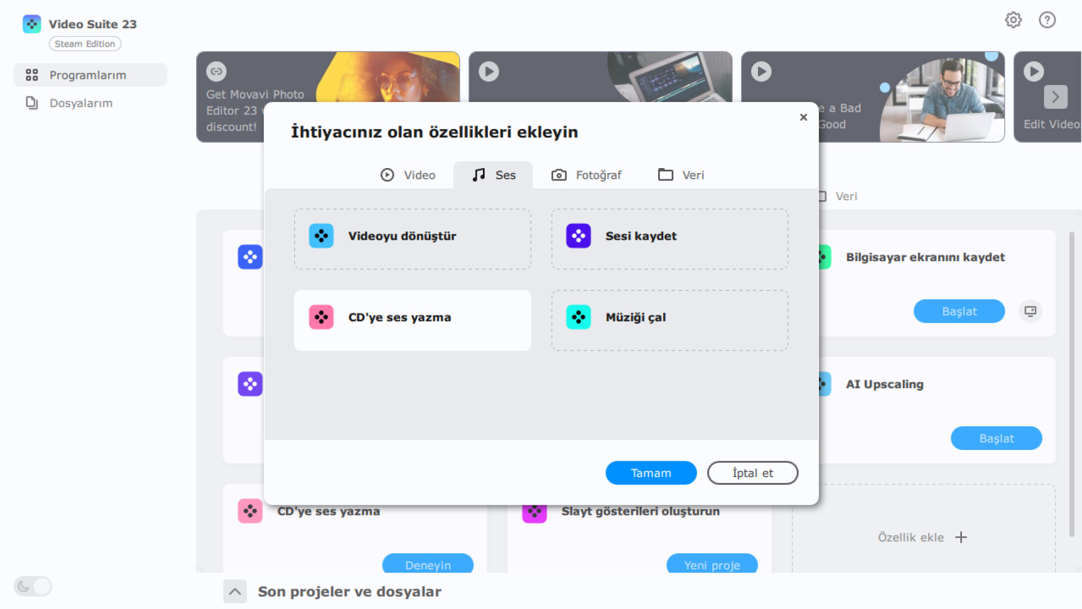Click the screen capture icon beside Başlat
Screen dimensions: 1082x609
[x=1030, y=311]
